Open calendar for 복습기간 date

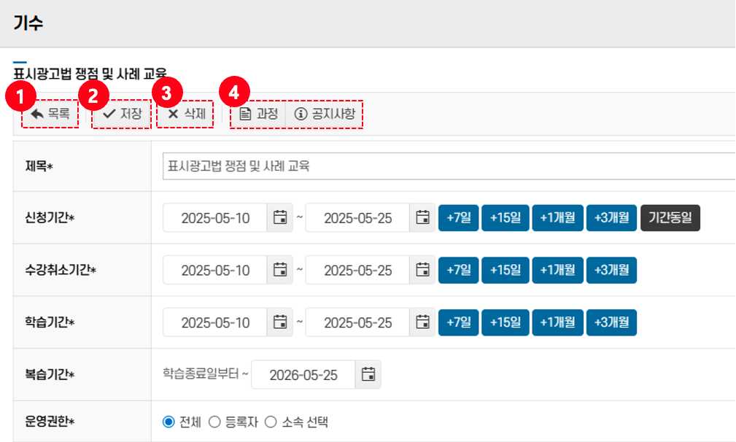coord(368,375)
